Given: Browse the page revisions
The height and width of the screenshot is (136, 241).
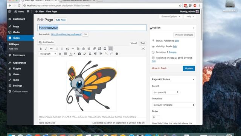Looking at the screenshot, I should 172,52.
